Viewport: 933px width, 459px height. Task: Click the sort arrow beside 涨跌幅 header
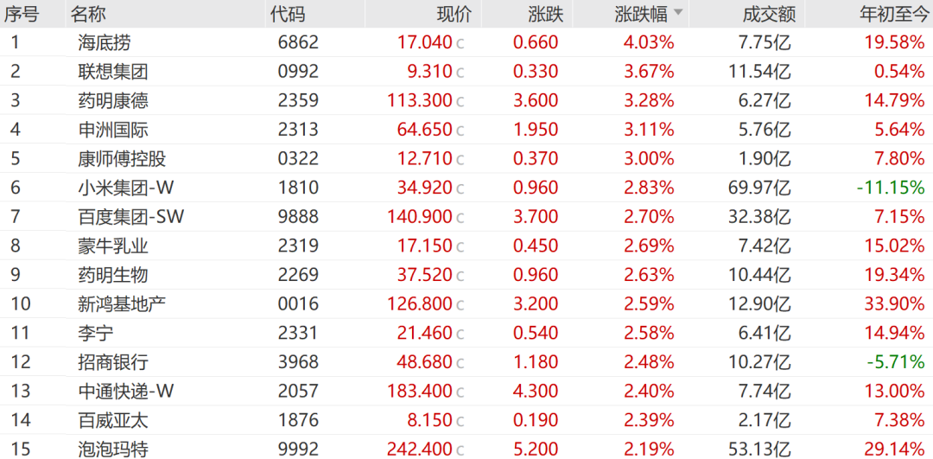678,13
